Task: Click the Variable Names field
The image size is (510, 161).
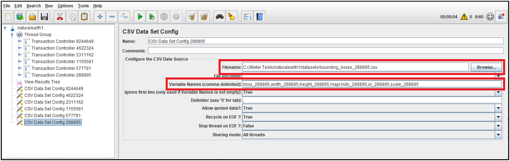Action: pyautogui.click(x=372, y=84)
